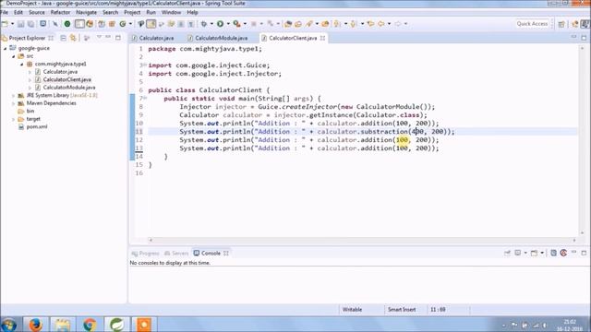Open the Source menu

point(37,12)
